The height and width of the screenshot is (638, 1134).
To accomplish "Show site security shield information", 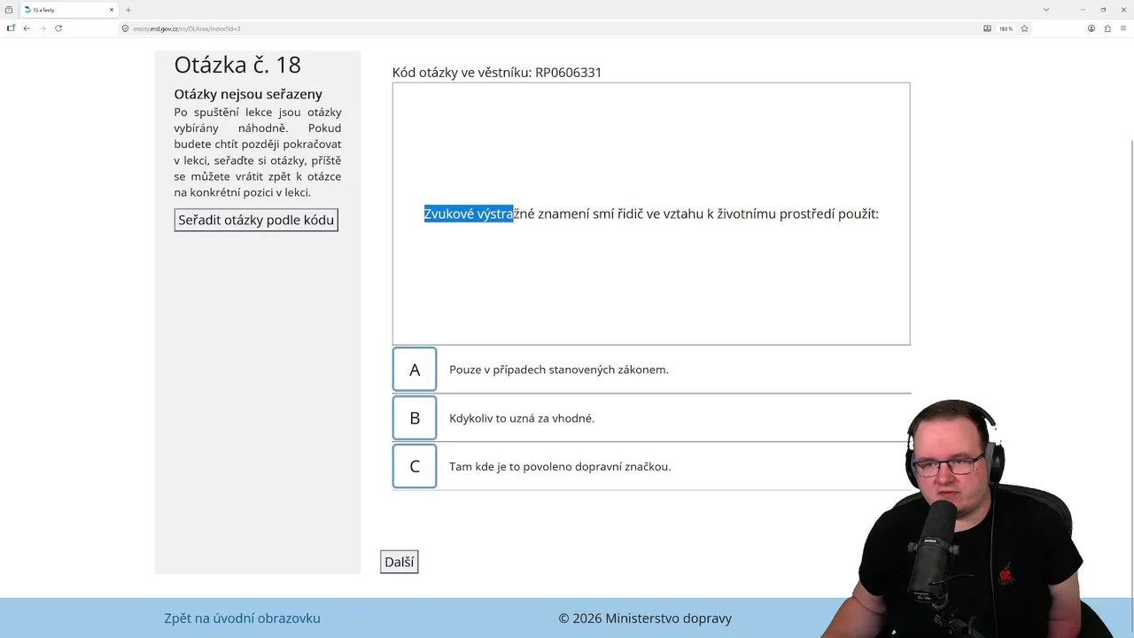I will click(126, 28).
